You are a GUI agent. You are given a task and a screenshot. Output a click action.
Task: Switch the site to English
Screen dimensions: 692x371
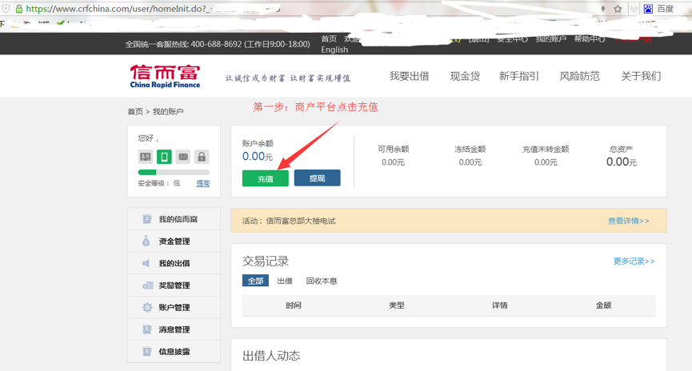coord(334,50)
